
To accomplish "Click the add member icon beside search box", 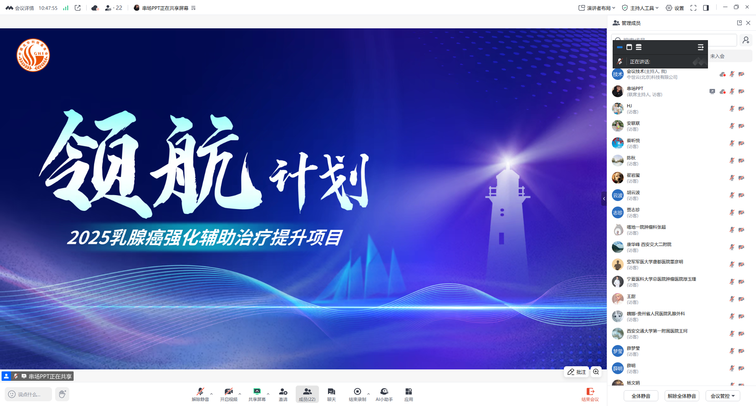I will (x=746, y=40).
